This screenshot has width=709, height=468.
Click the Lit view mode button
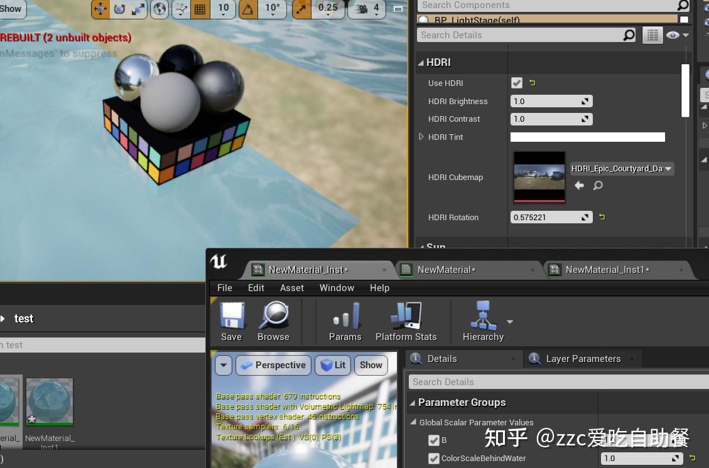333,365
